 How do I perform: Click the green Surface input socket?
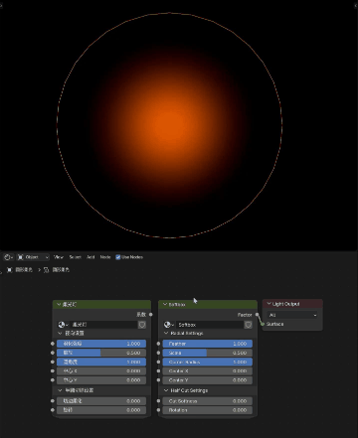click(x=263, y=324)
